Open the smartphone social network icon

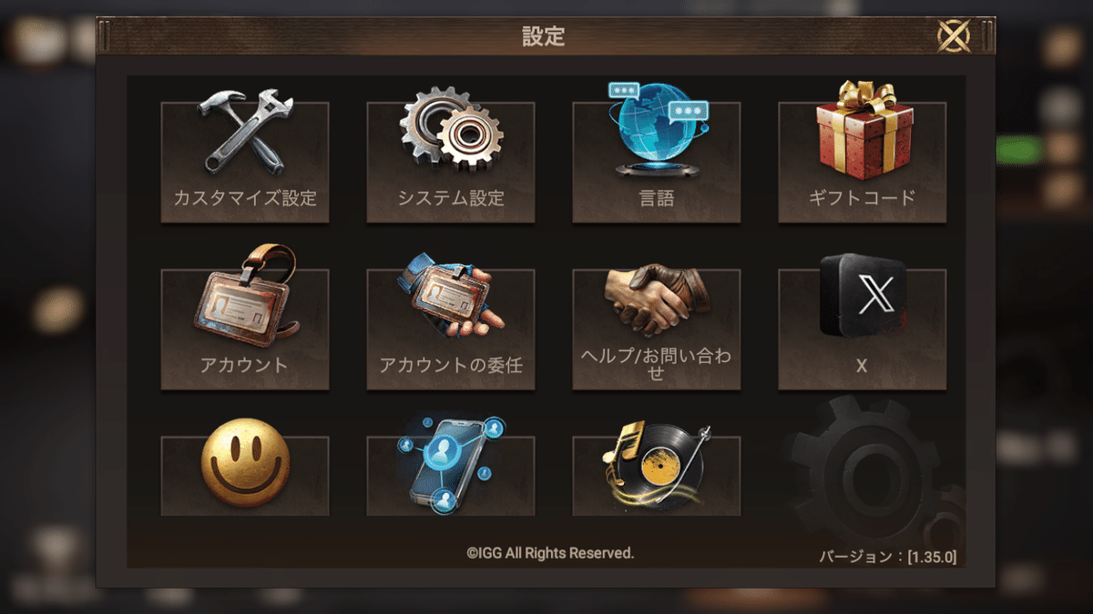[x=451, y=464]
